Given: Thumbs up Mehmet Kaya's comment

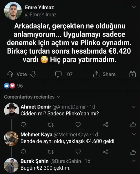Looking at the screenshot, I should pos(133,152).
